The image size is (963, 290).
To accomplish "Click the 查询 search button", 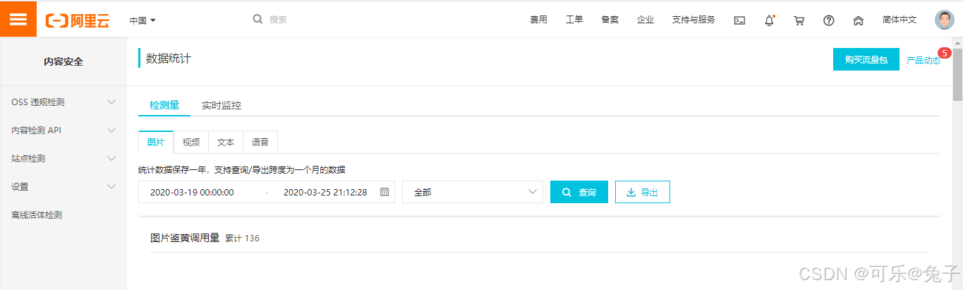I will 579,192.
